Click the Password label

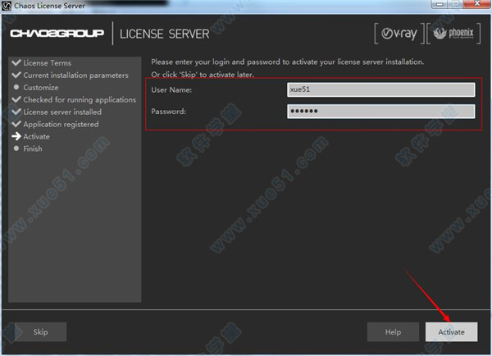click(168, 112)
